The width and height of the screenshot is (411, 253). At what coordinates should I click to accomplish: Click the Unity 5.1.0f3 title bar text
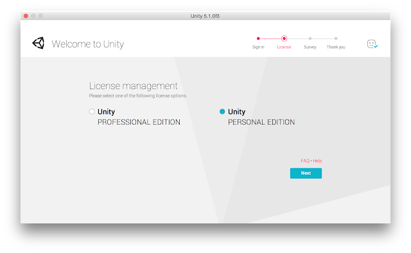pos(205,16)
